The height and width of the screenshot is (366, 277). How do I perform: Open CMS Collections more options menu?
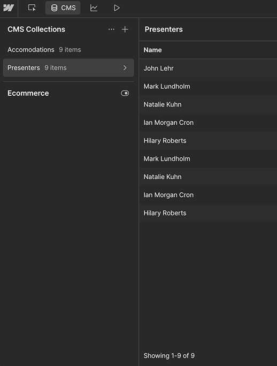[111, 29]
